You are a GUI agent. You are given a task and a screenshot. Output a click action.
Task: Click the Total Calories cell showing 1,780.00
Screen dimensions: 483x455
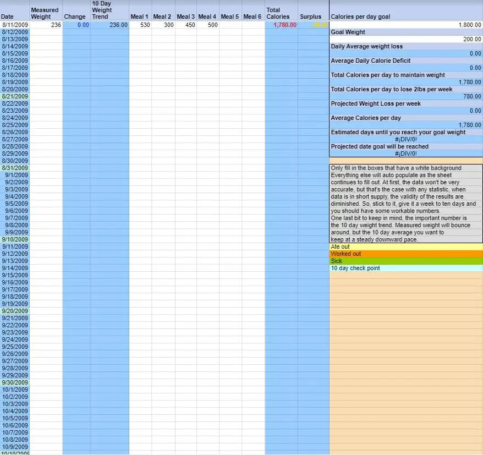pos(281,25)
